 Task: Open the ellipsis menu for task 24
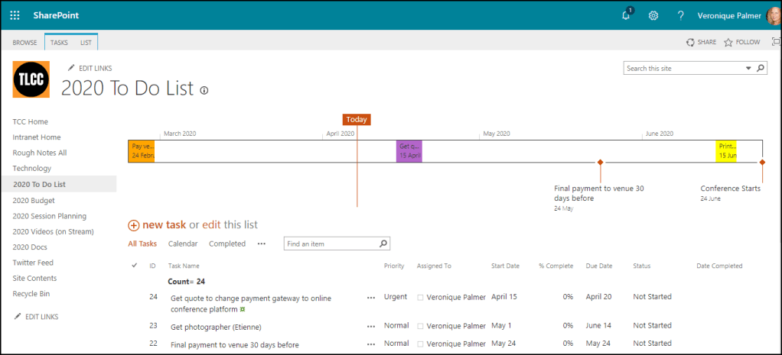click(x=371, y=298)
